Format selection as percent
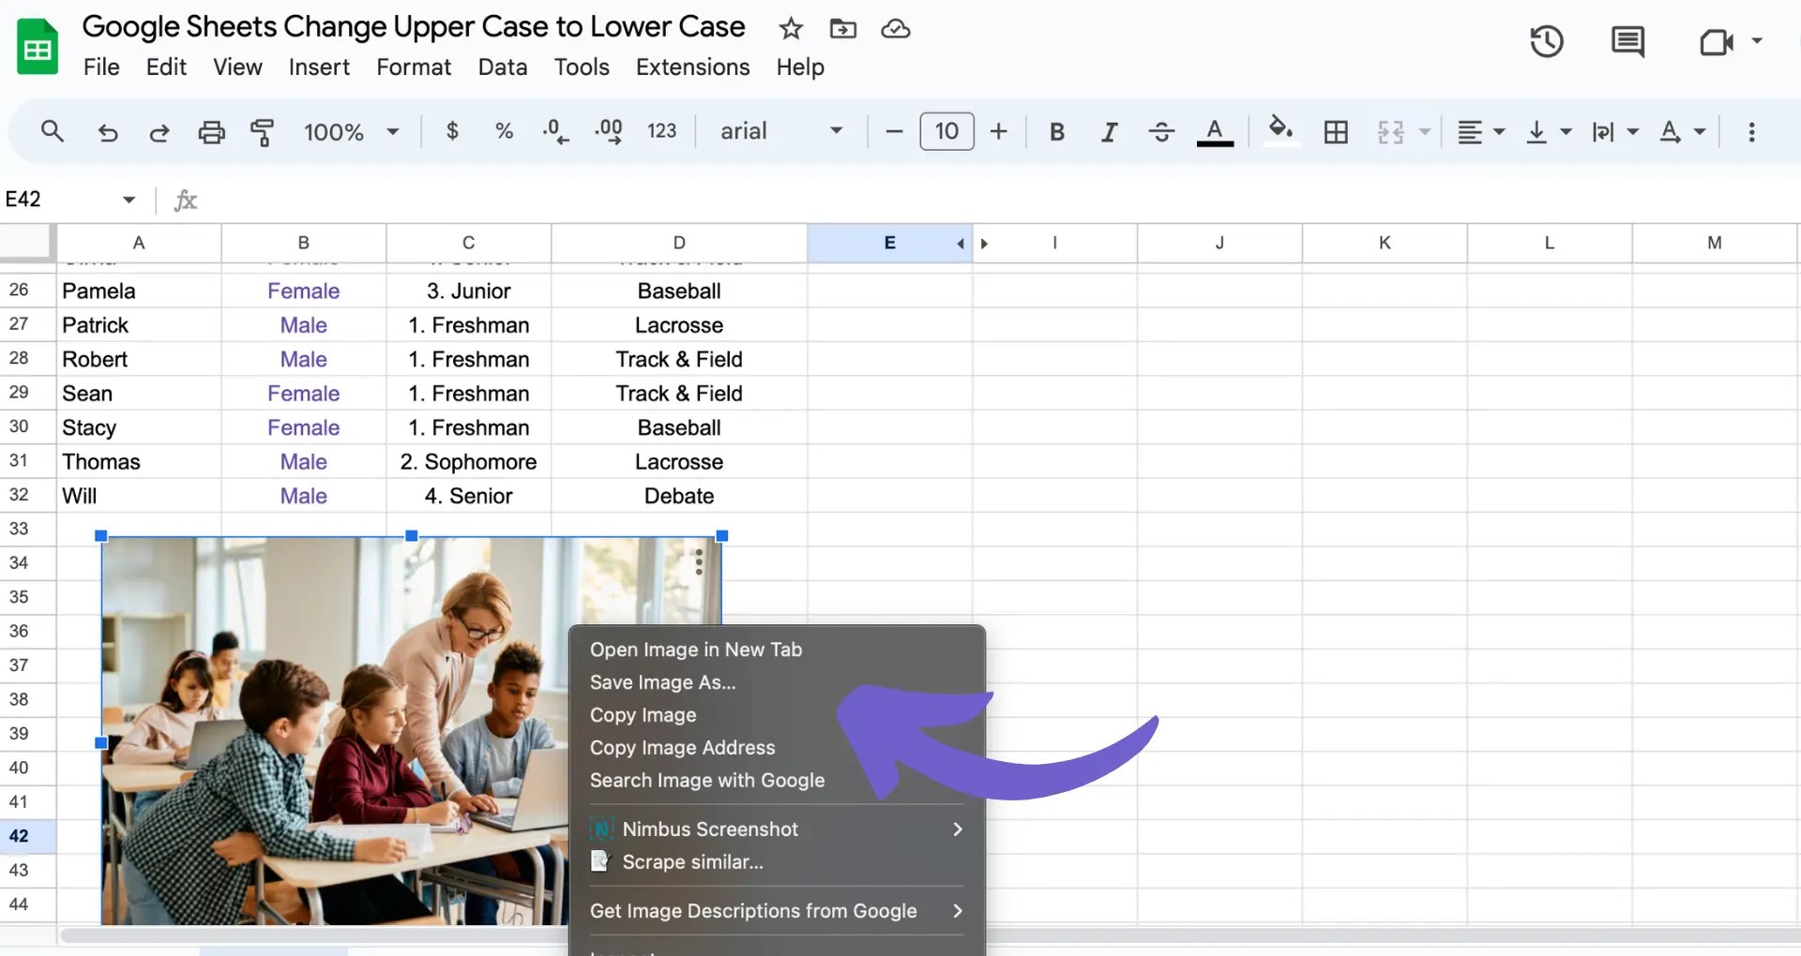 [x=504, y=131]
